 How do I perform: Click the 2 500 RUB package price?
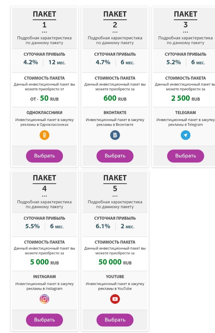[x=186, y=98]
